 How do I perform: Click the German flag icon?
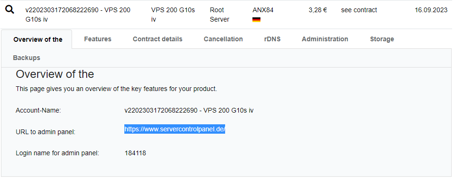[256, 20]
